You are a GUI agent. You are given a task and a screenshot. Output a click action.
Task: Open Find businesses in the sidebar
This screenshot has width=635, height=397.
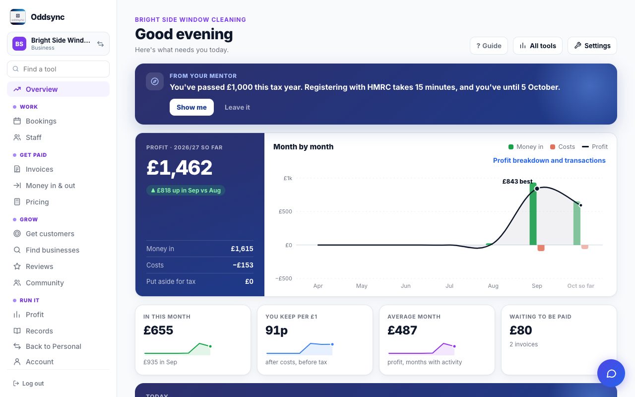coord(58,250)
